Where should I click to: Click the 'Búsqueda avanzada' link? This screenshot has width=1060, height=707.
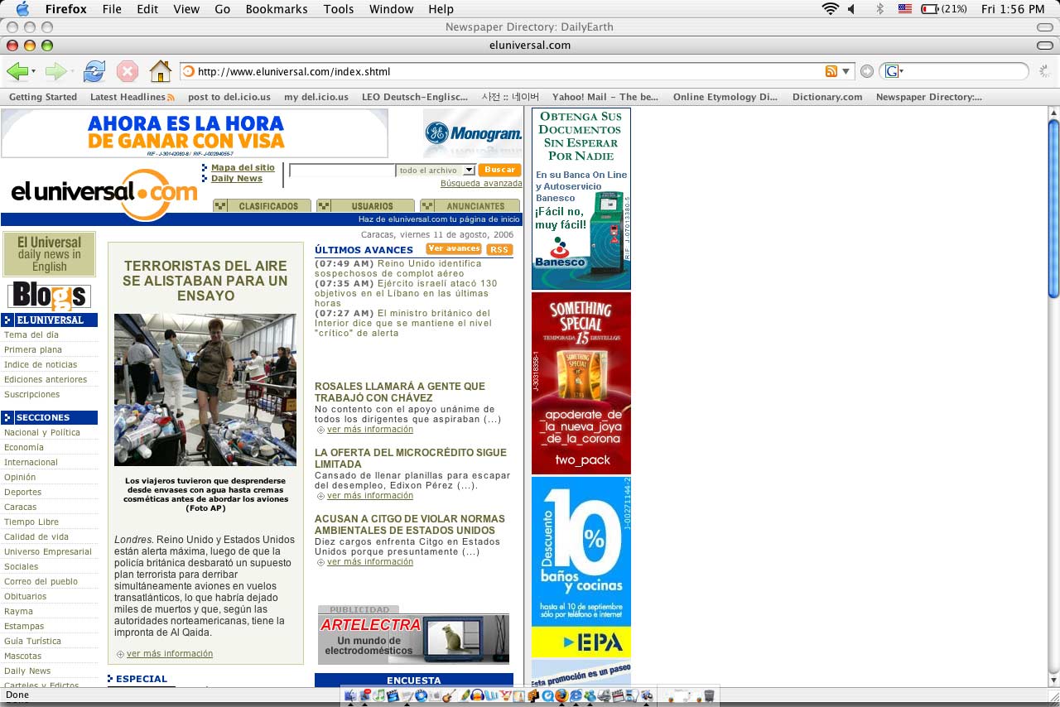point(480,184)
